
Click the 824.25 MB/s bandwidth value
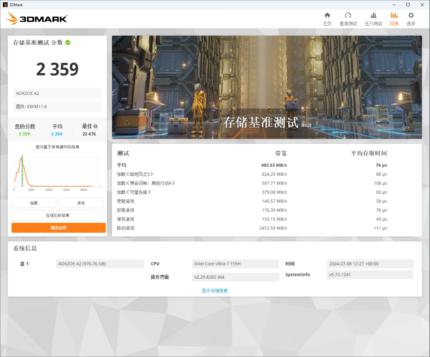coord(274,174)
